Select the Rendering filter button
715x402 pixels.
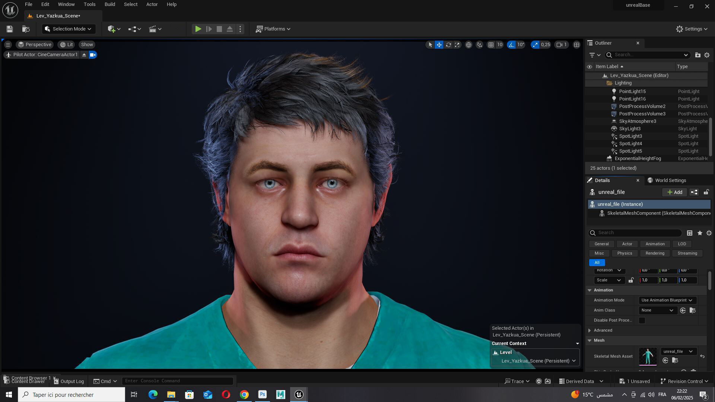tap(655, 253)
